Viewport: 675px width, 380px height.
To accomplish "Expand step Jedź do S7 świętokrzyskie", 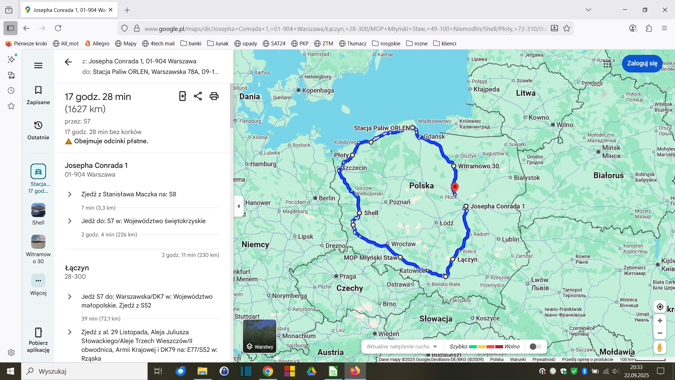I will pyautogui.click(x=70, y=221).
